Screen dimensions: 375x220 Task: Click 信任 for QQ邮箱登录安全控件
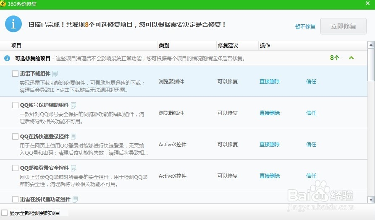pyautogui.click(x=311, y=176)
